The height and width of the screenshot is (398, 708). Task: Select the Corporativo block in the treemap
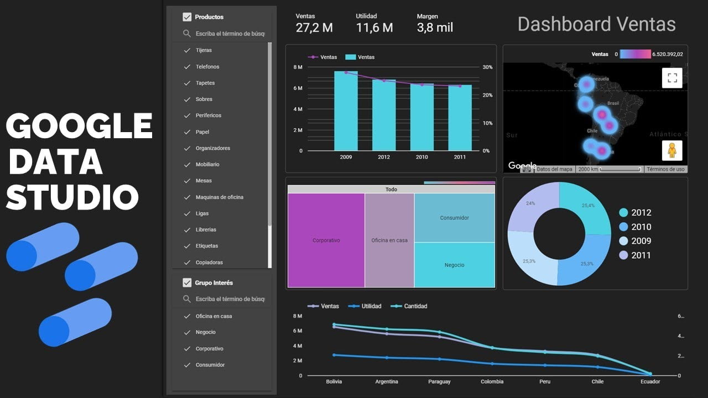(326, 240)
